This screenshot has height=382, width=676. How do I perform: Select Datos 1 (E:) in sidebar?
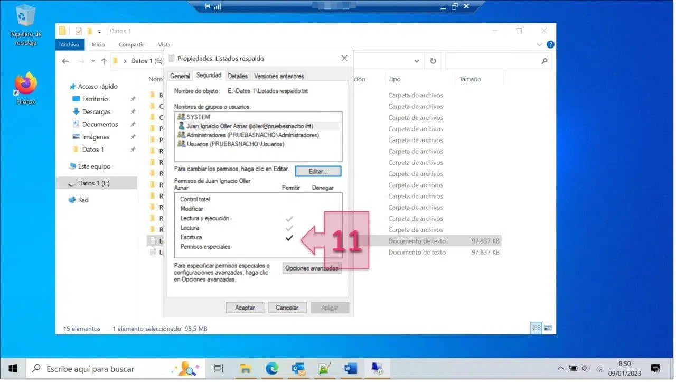point(93,183)
